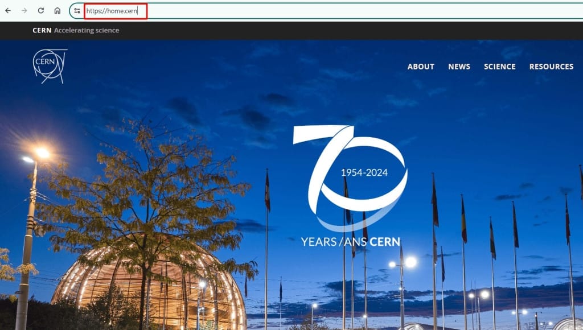View site information icon in address bar
This screenshot has height=330, width=583.
click(x=77, y=11)
